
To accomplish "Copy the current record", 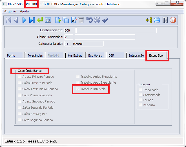I will click(66, 20).
